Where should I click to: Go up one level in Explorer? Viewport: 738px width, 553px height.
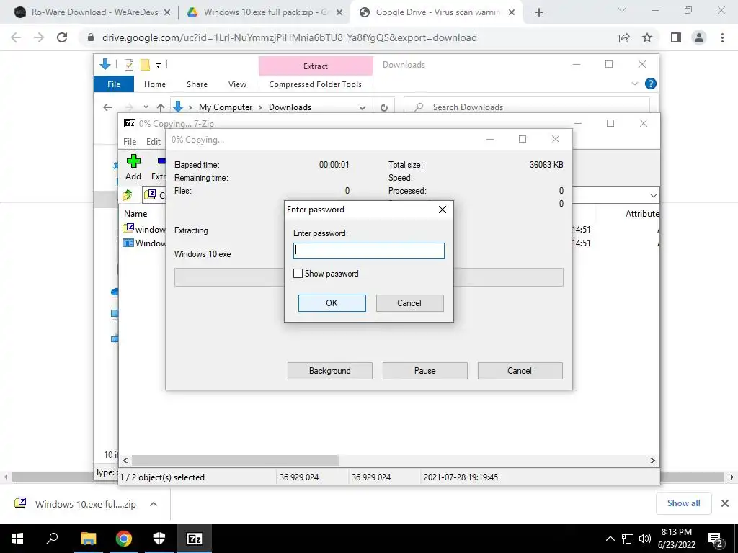click(161, 107)
